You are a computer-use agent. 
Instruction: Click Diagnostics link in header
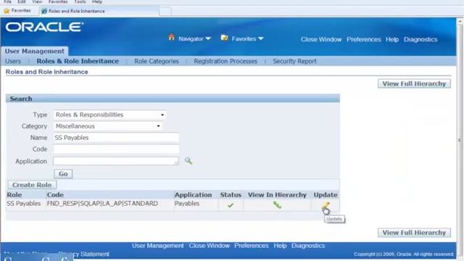tap(420, 39)
